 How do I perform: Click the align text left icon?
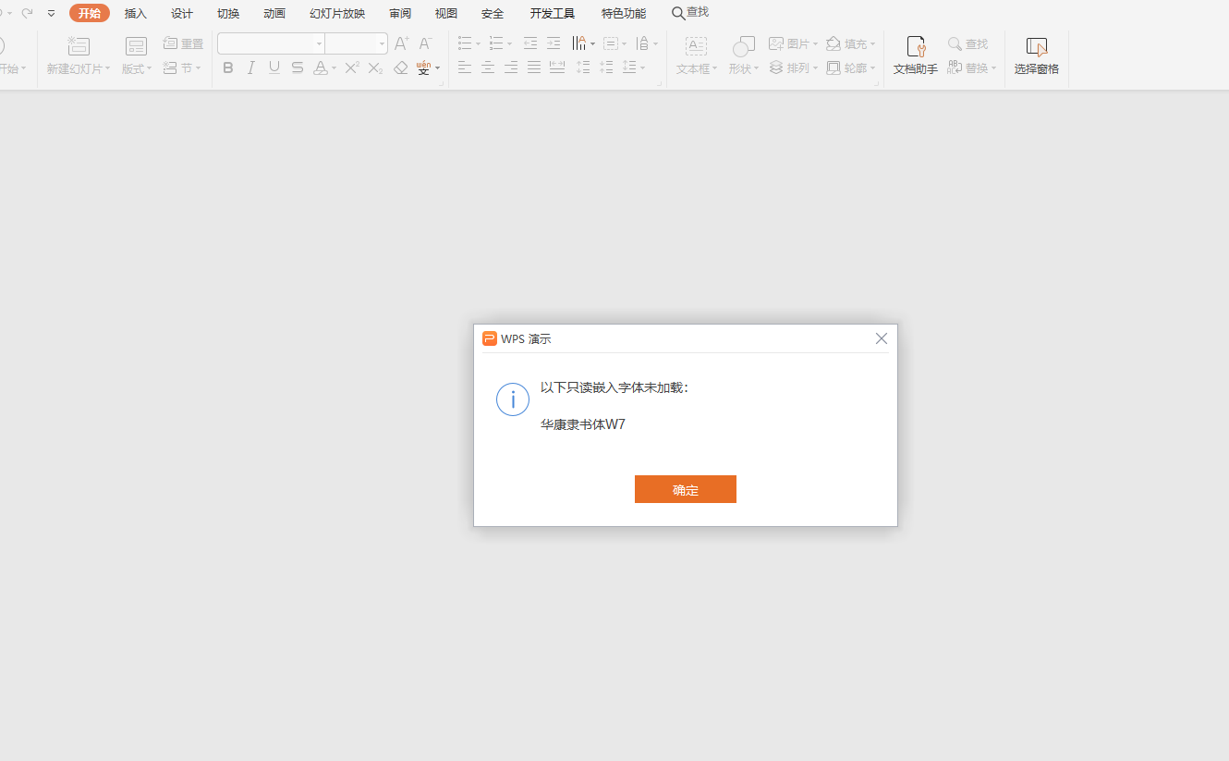tap(465, 68)
